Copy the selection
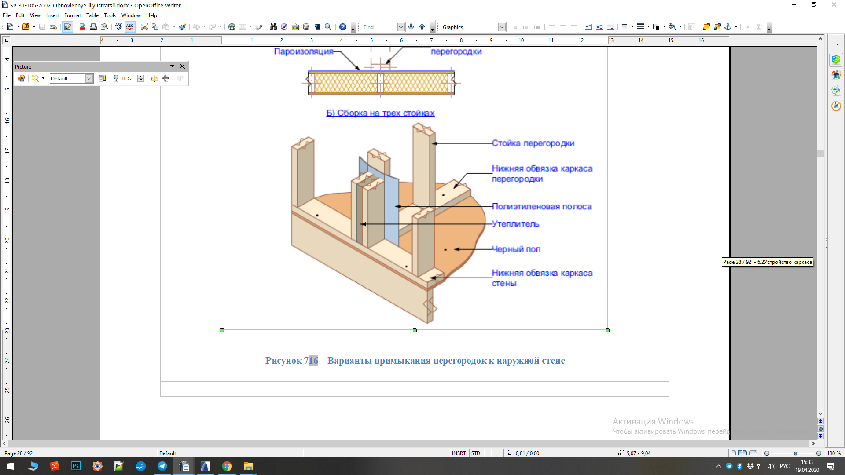The image size is (845, 475). [155, 27]
